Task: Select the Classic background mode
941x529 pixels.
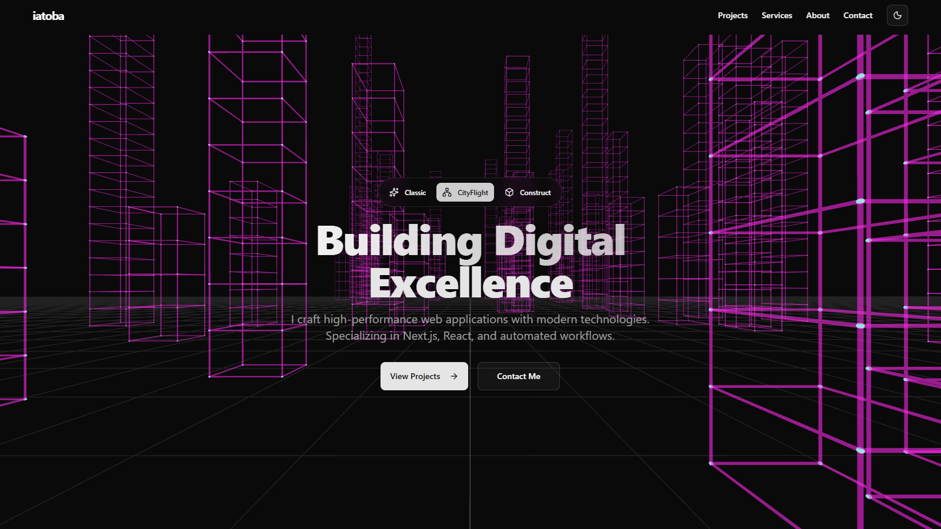Action: click(x=409, y=192)
